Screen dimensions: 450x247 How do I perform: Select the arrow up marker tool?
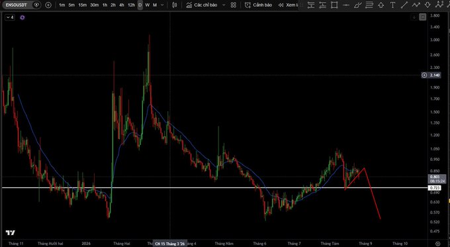click(381, 5)
